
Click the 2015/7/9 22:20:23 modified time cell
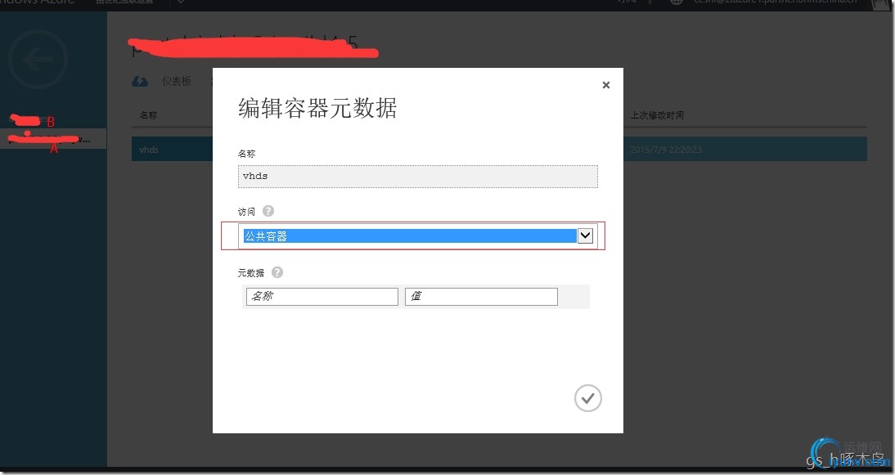[666, 150]
